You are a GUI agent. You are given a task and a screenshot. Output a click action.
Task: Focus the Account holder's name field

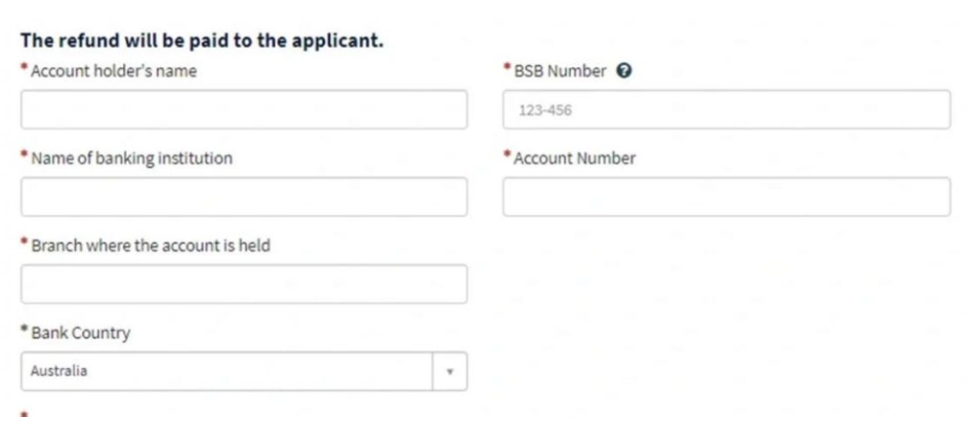[x=244, y=110]
